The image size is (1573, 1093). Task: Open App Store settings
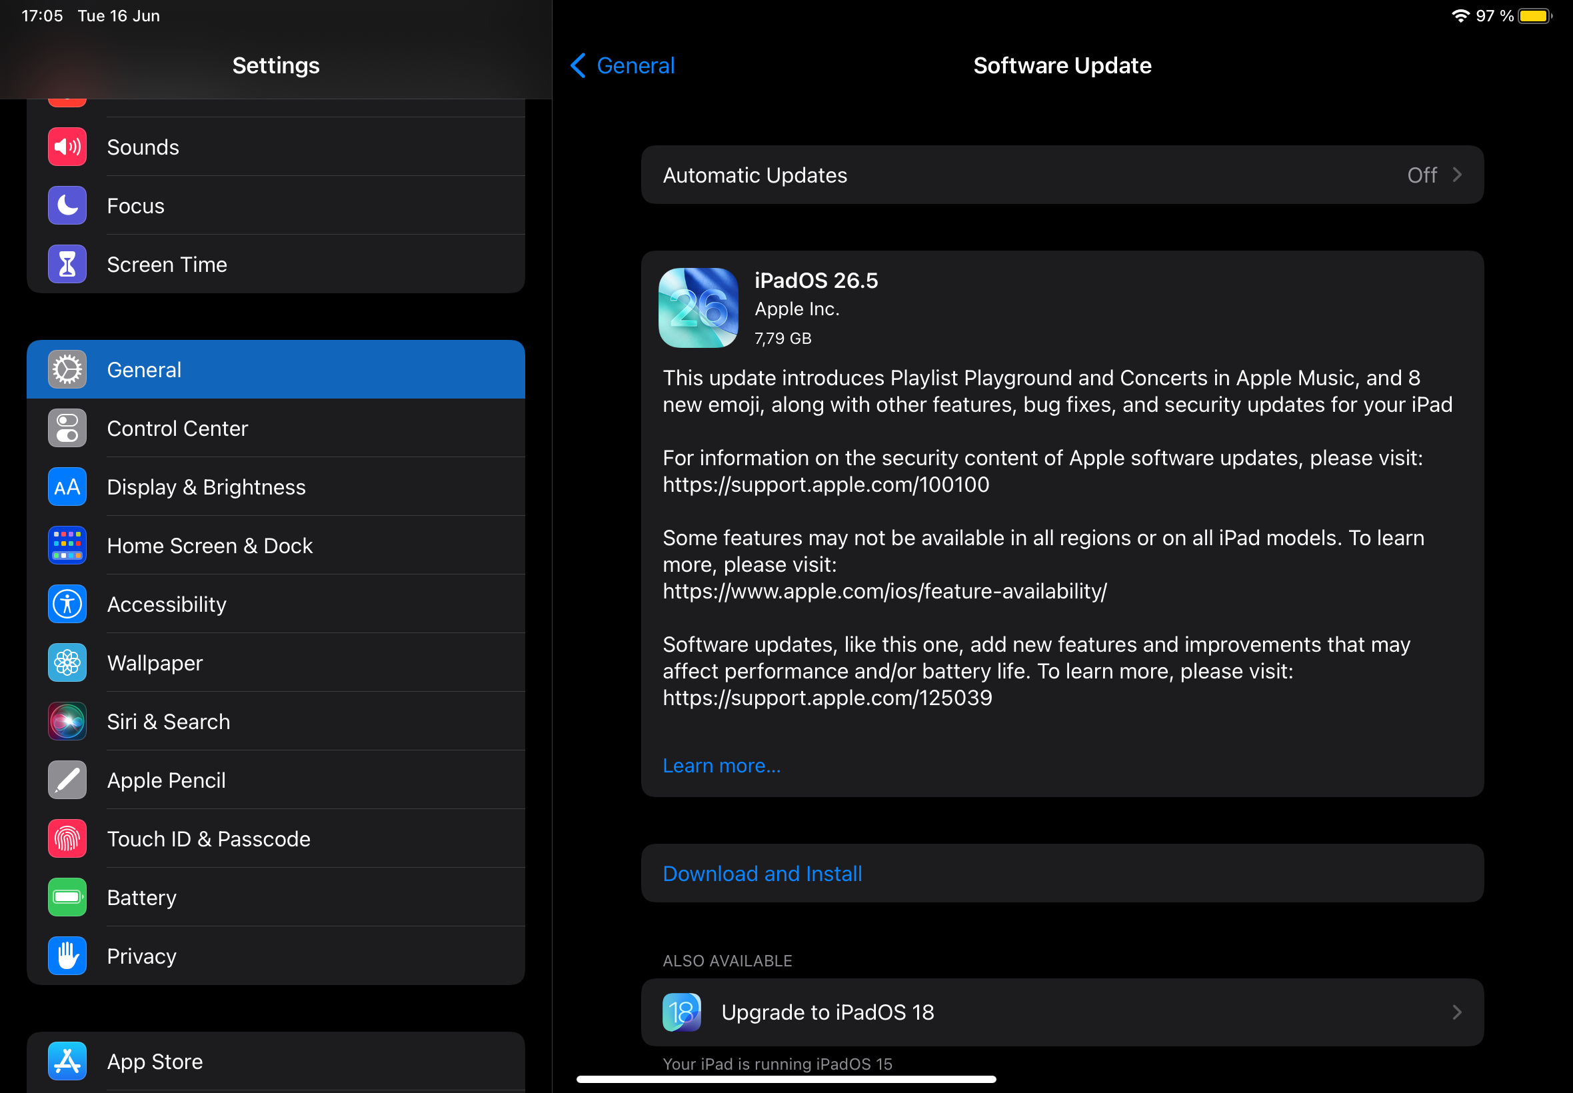pyautogui.click(x=276, y=1062)
